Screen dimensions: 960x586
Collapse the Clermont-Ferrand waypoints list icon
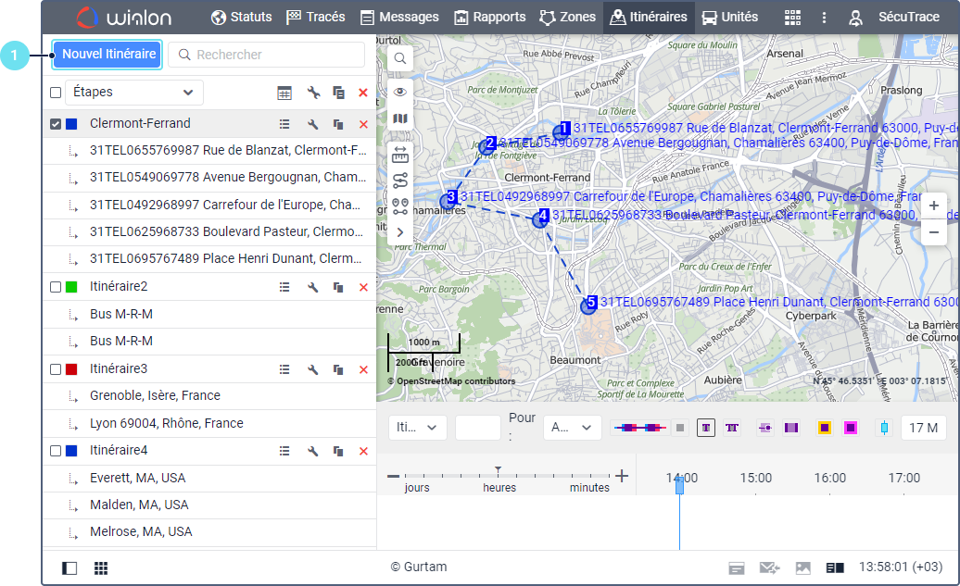point(284,124)
